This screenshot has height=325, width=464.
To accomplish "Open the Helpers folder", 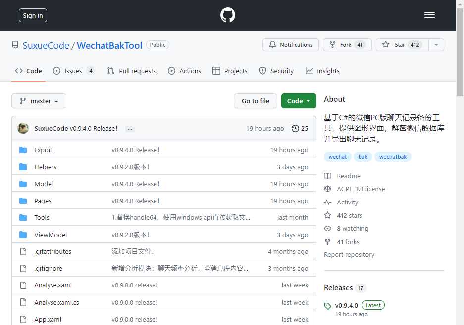I will point(45,167).
